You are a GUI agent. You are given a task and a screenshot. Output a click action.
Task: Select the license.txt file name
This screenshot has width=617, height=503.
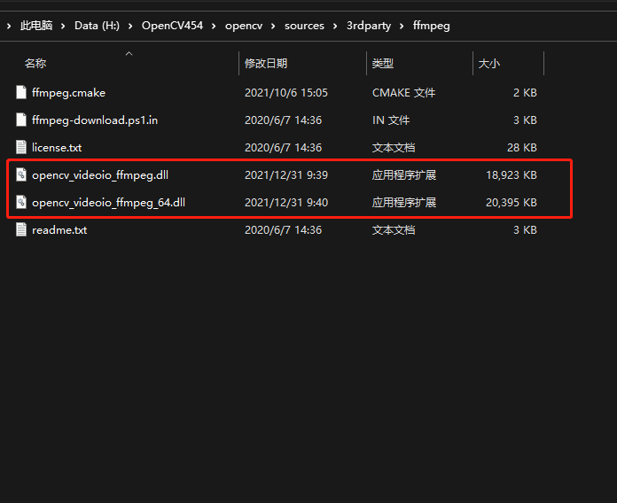point(57,148)
